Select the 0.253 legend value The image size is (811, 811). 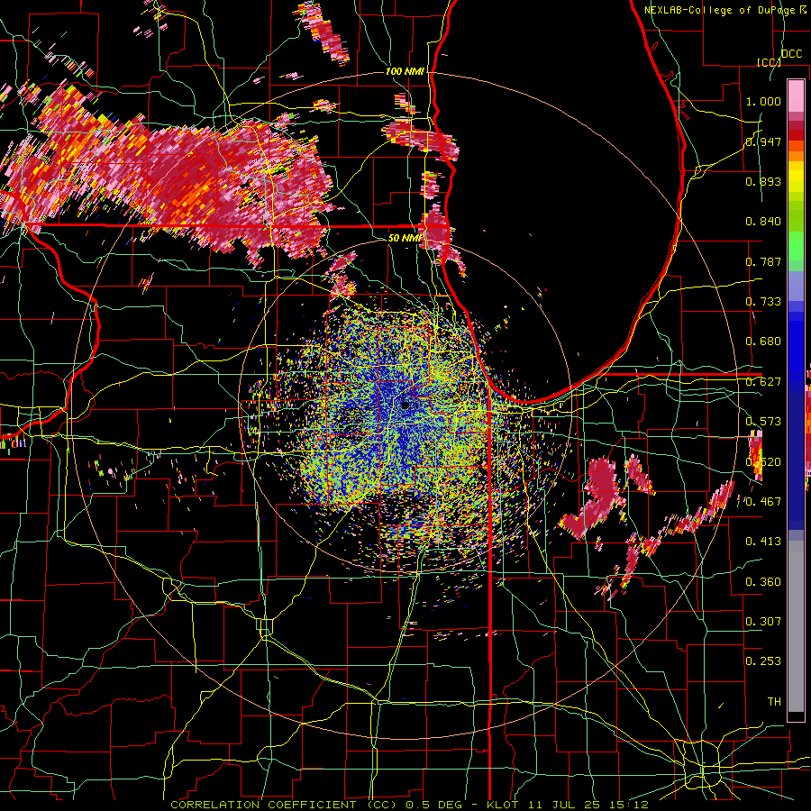pyautogui.click(x=763, y=661)
